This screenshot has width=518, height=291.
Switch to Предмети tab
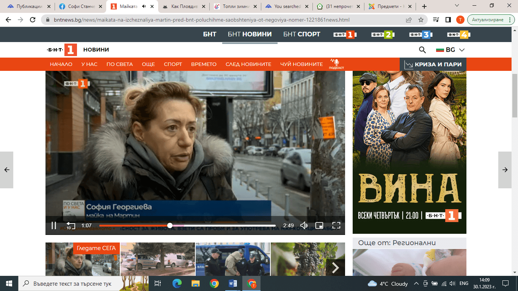(x=390, y=6)
